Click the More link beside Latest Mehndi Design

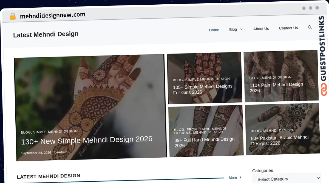(x=233, y=178)
